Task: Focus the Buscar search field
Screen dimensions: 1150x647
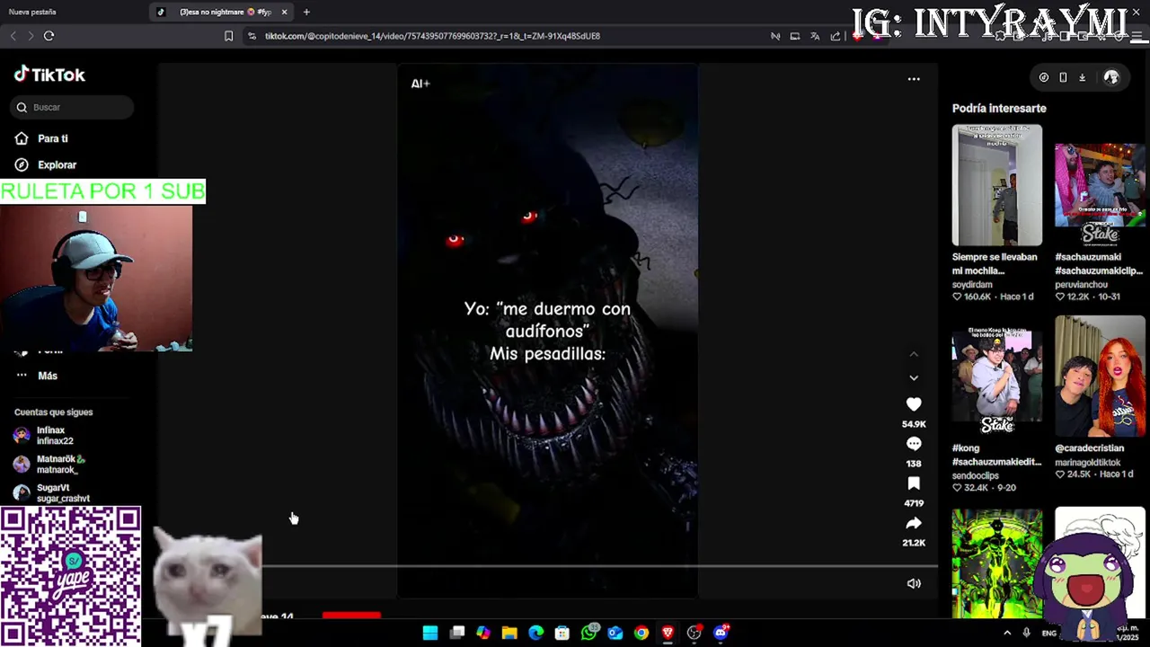Action: coord(72,107)
